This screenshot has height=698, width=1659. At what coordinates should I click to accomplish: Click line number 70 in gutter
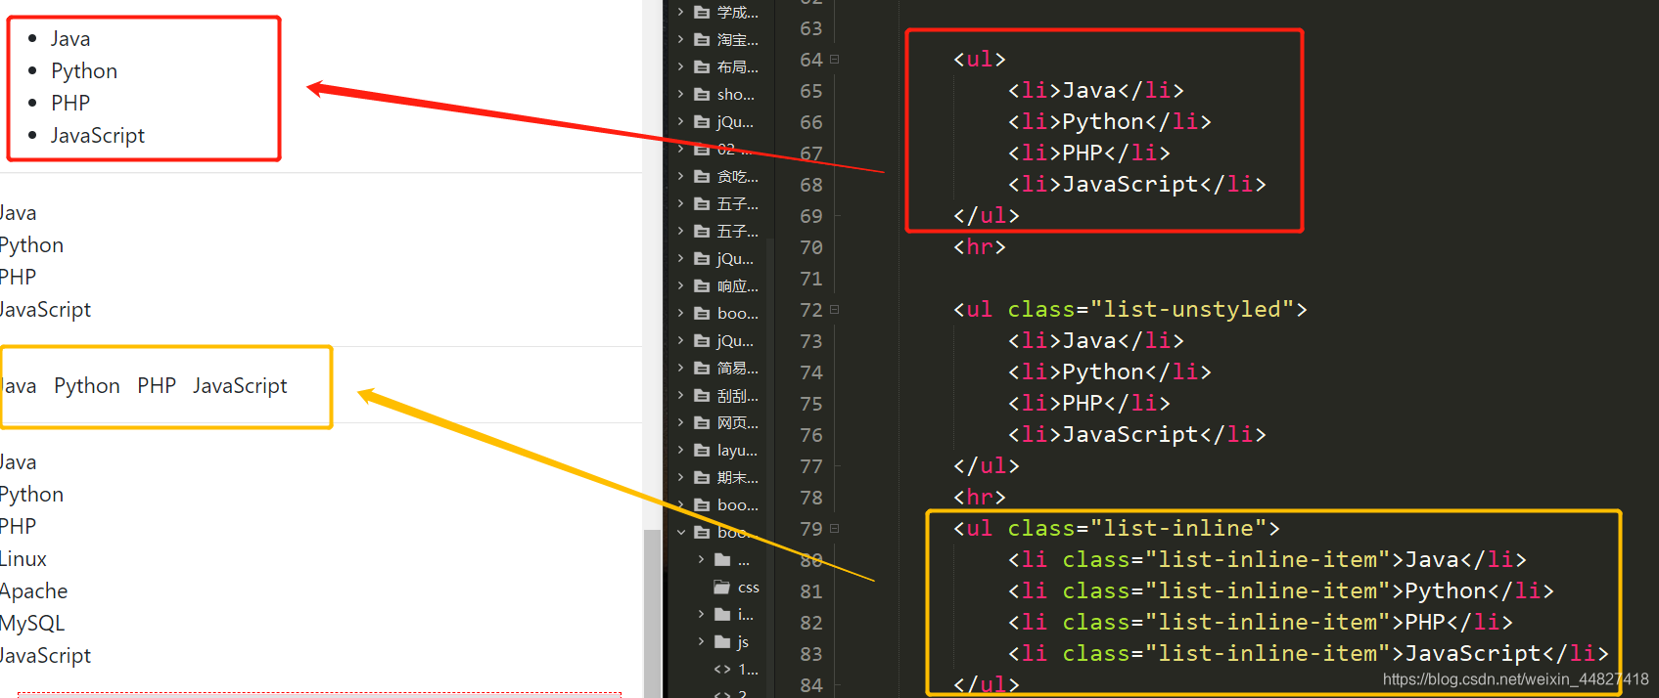pyautogui.click(x=811, y=247)
